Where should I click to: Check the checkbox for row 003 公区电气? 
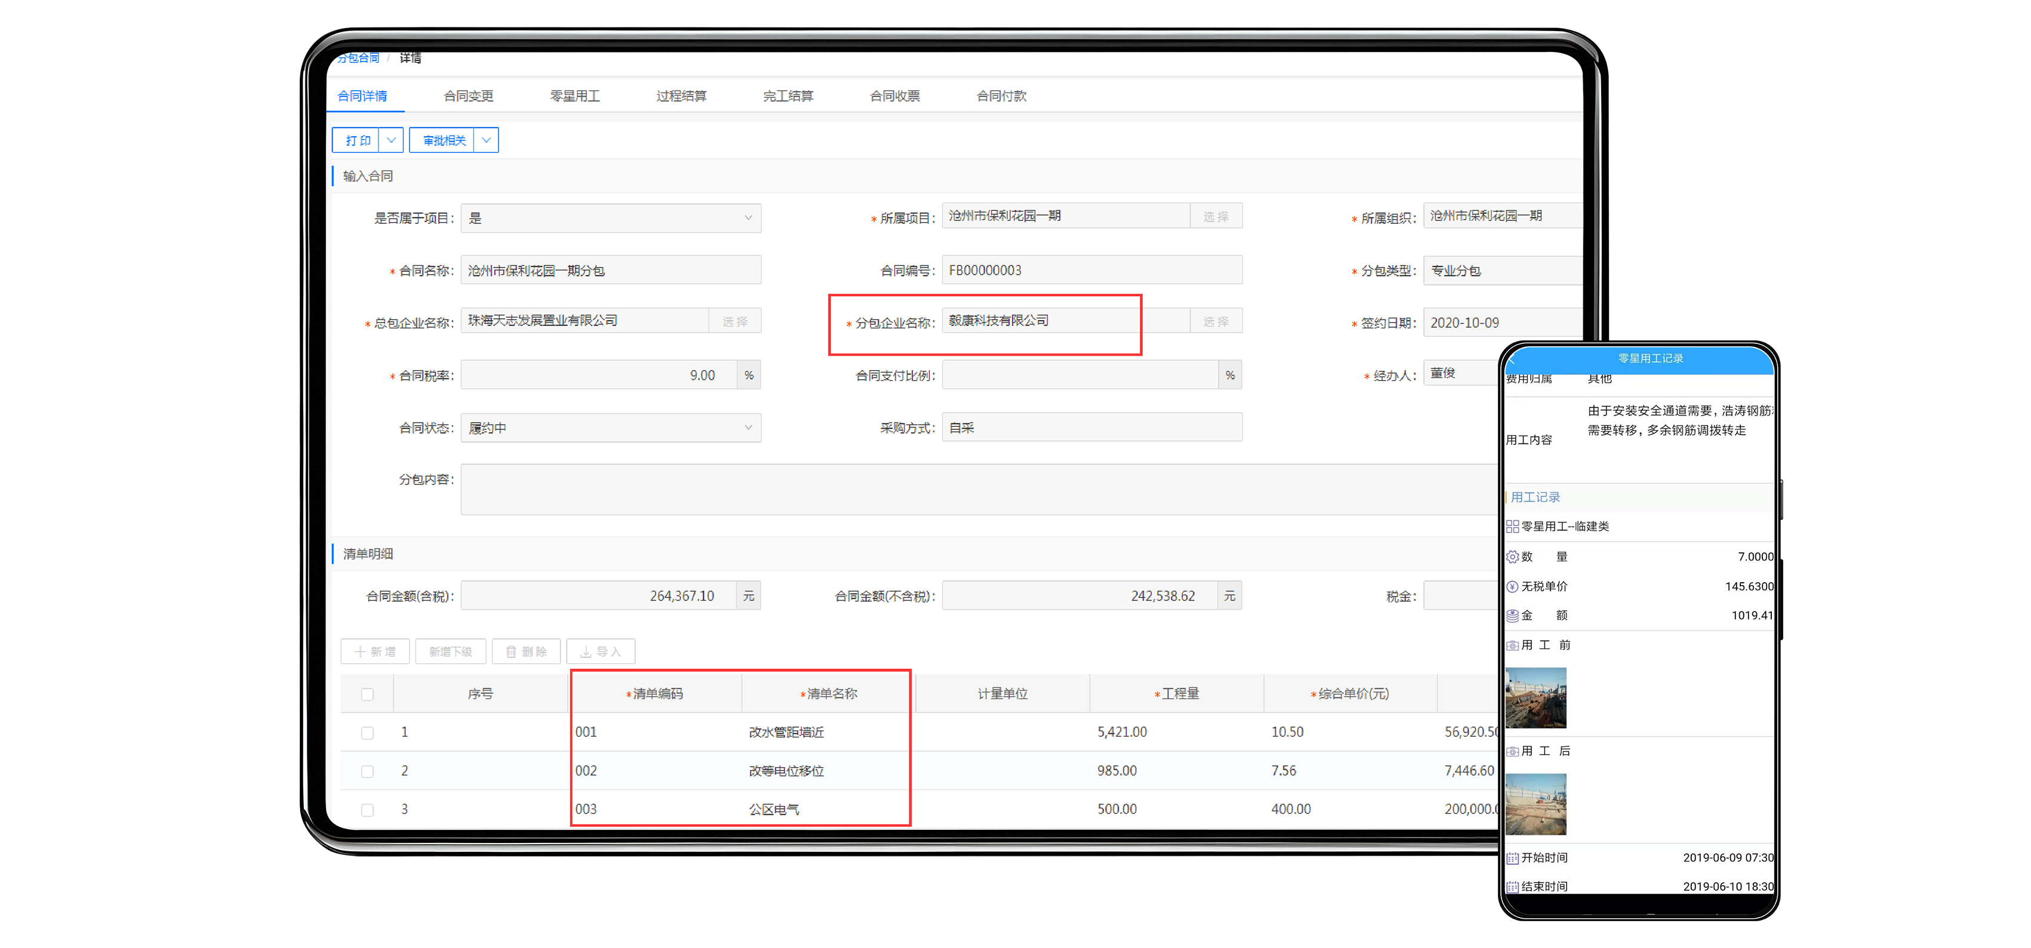tap(367, 810)
